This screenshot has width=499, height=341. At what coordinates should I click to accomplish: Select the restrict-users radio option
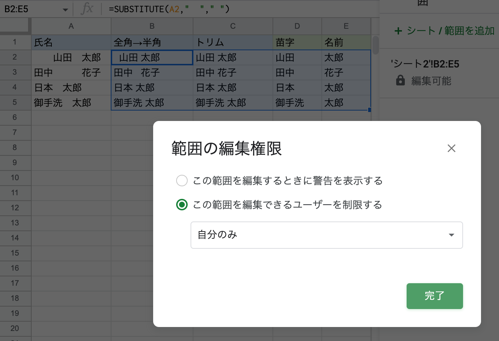tap(182, 205)
